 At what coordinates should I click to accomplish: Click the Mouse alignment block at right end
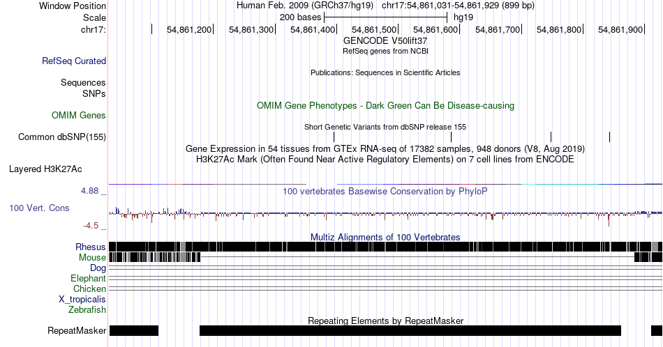coord(648,257)
